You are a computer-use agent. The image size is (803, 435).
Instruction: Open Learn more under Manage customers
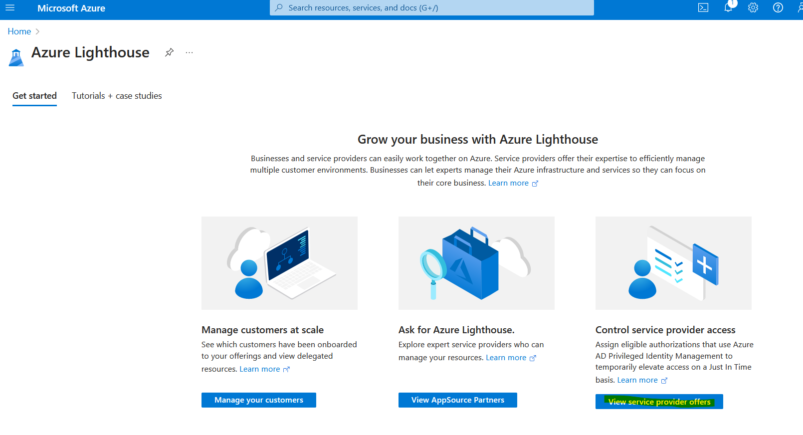coord(260,369)
